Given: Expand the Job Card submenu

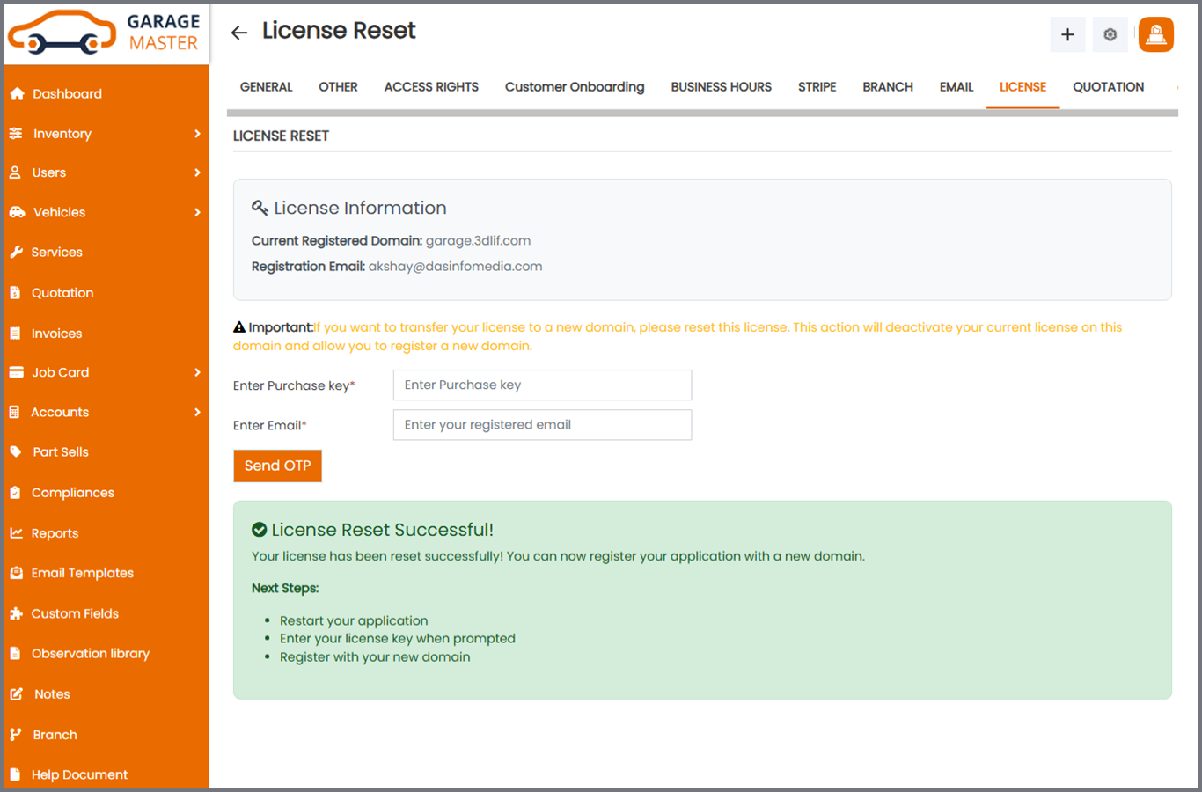Looking at the screenshot, I should (x=197, y=372).
